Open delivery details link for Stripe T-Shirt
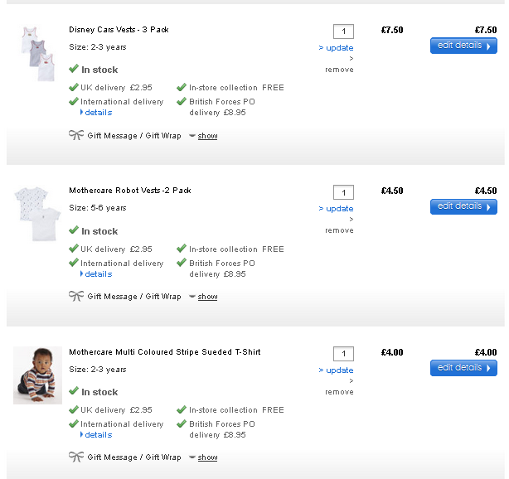The width and height of the screenshot is (509, 479). (x=98, y=435)
